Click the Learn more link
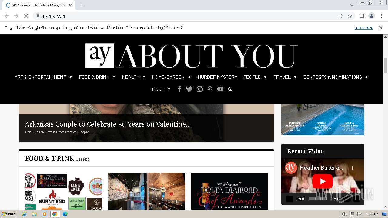The height and width of the screenshot is (218, 388). pos(364,28)
